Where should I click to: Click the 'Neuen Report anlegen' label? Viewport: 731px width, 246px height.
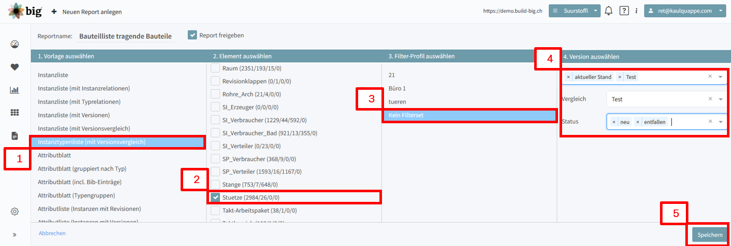coord(92,11)
